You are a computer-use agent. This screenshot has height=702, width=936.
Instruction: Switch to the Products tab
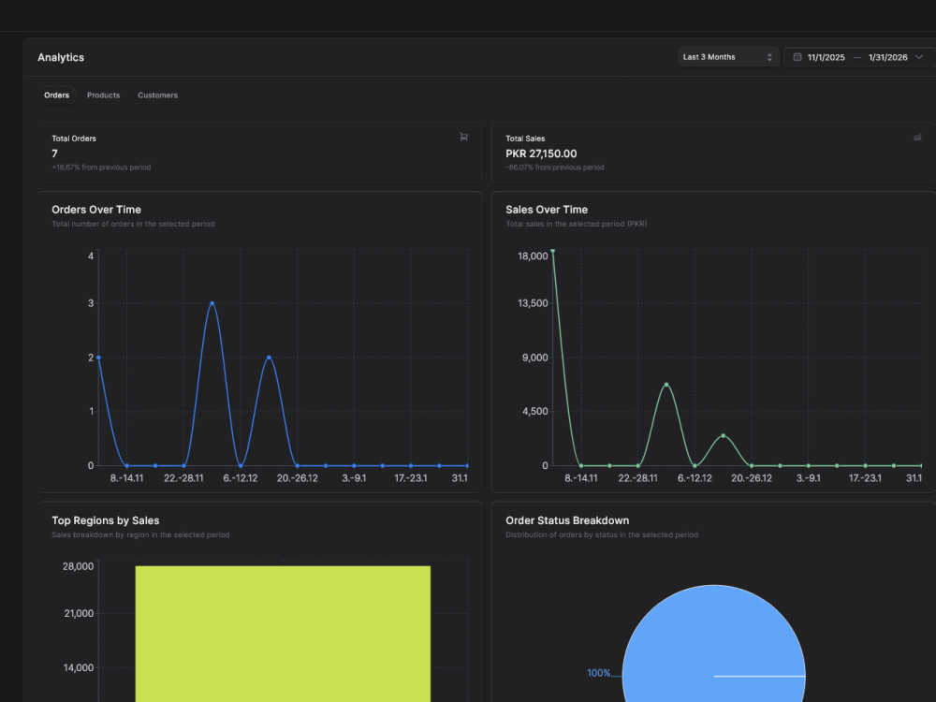pos(103,95)
